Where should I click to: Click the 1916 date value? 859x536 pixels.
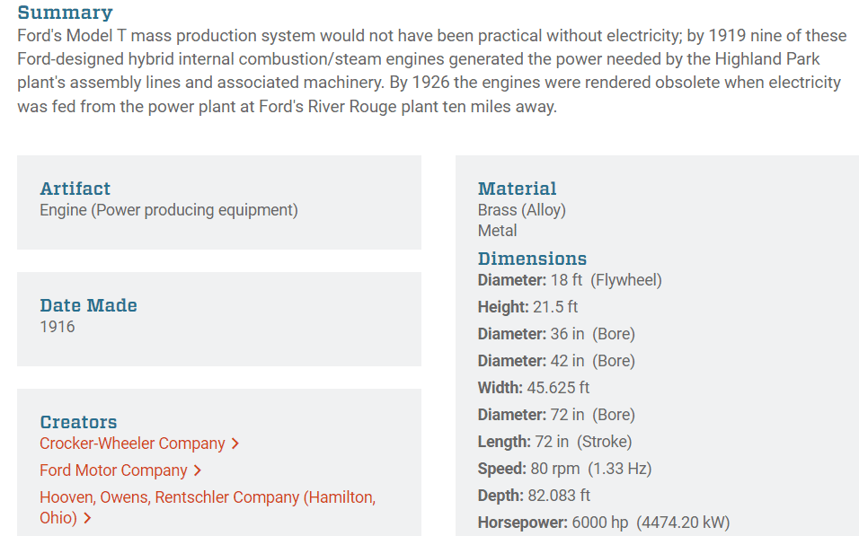coord(58,327)
